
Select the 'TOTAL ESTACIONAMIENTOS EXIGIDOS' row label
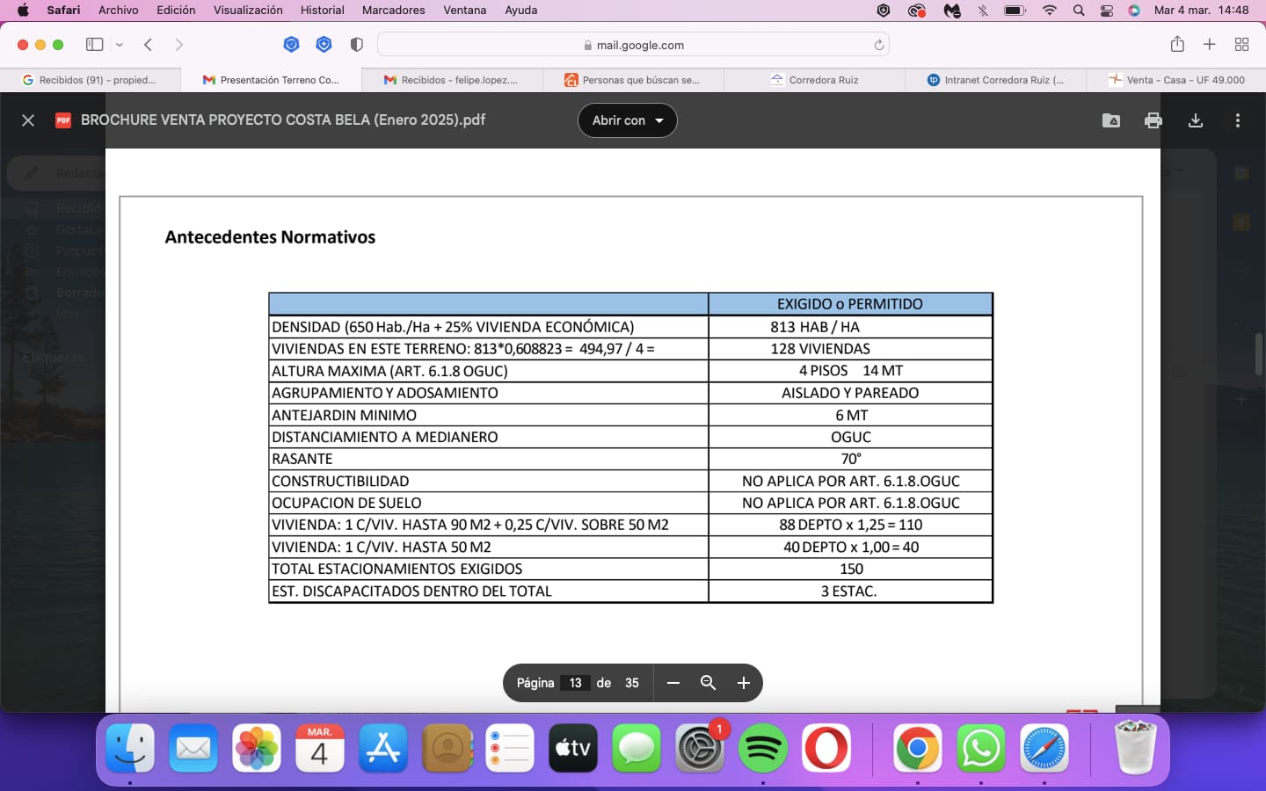pos(397,569)
